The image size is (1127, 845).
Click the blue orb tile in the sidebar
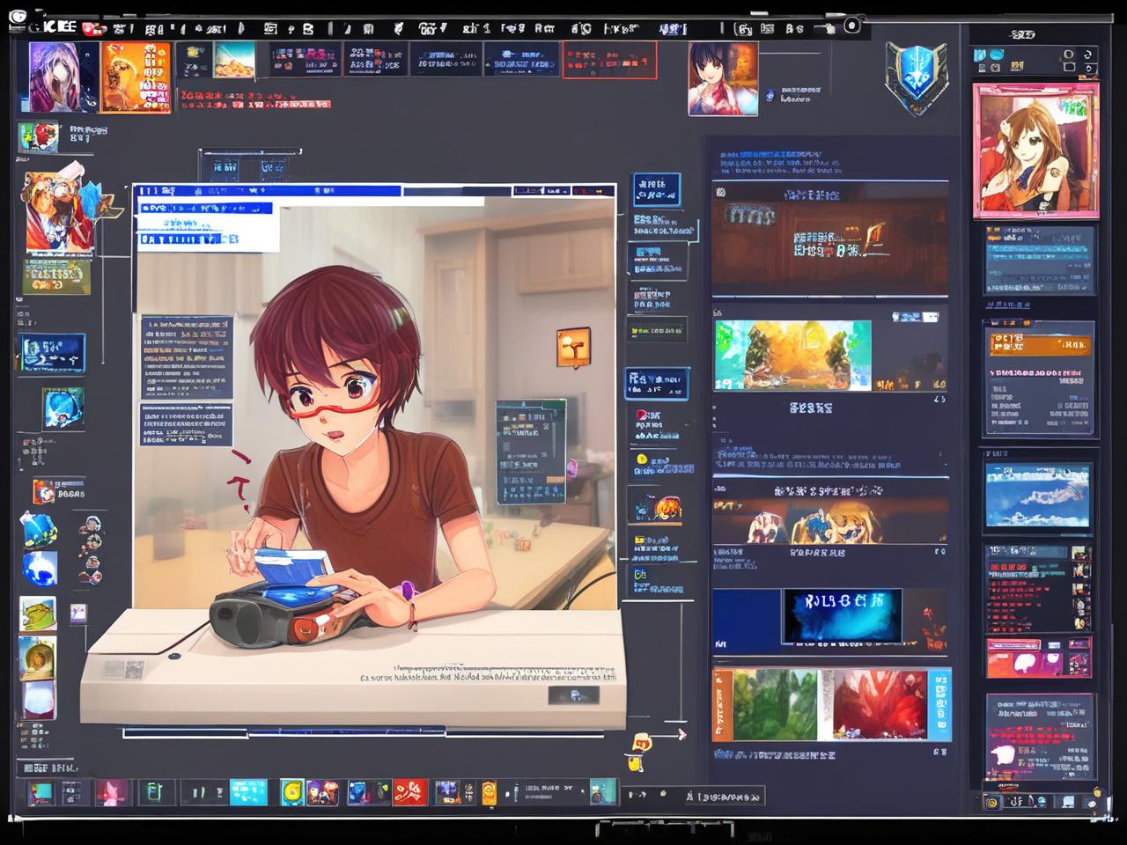63,408
